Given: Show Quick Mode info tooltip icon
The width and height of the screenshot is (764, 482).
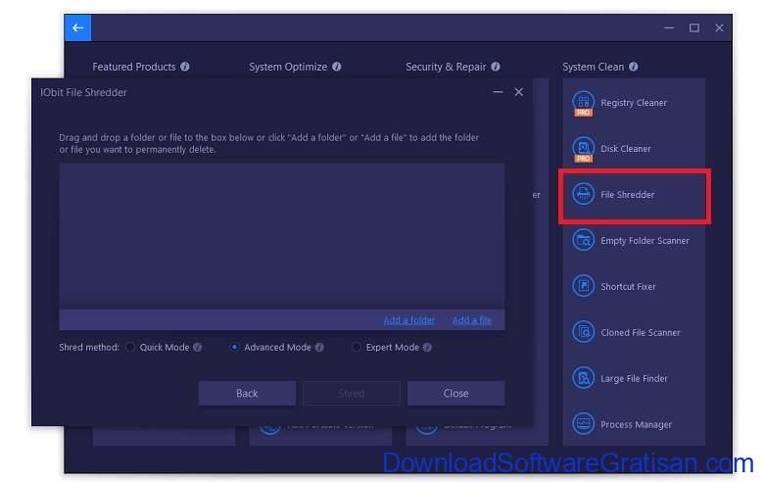Looking at the screenshot, I should coord(197,347).
